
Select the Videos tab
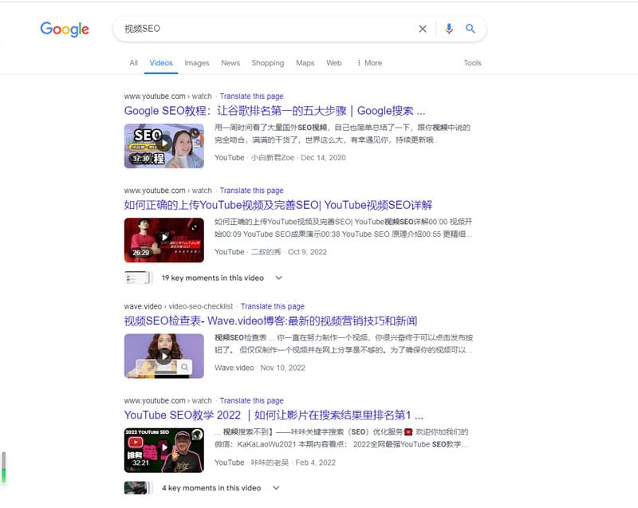pyautogui.click(x=161, y=63)
